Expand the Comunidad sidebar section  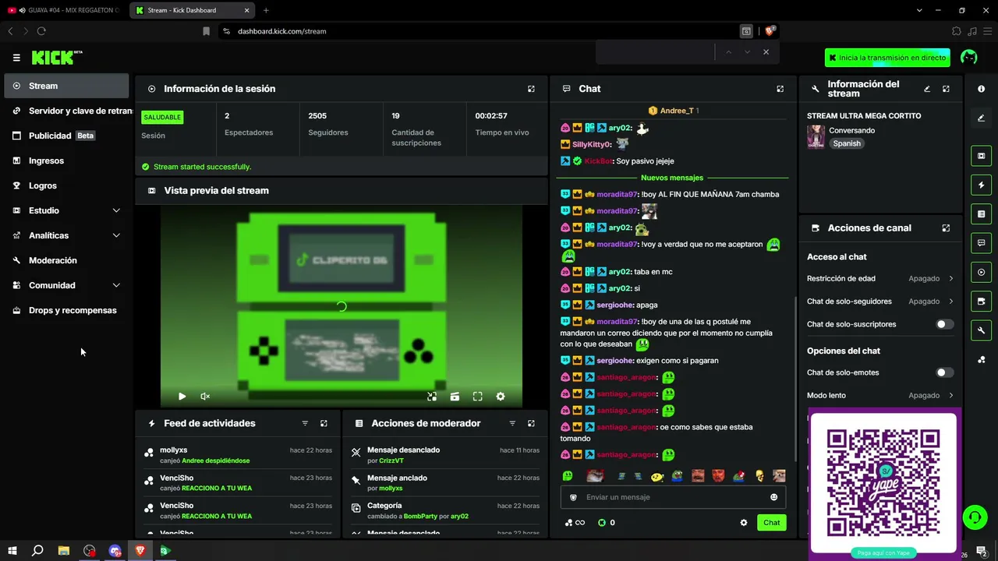tap(67, 285)
